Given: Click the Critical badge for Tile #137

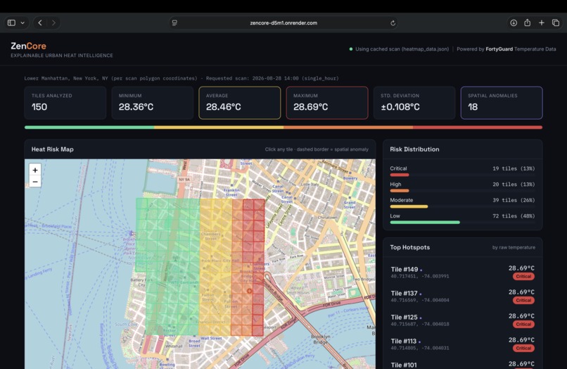Looking at the screenshot, I should [x=523, y=300].
